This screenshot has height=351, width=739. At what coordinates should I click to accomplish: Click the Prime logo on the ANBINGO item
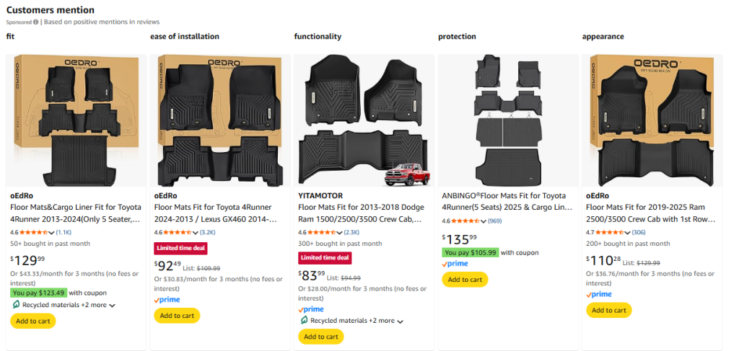[455, 264]
